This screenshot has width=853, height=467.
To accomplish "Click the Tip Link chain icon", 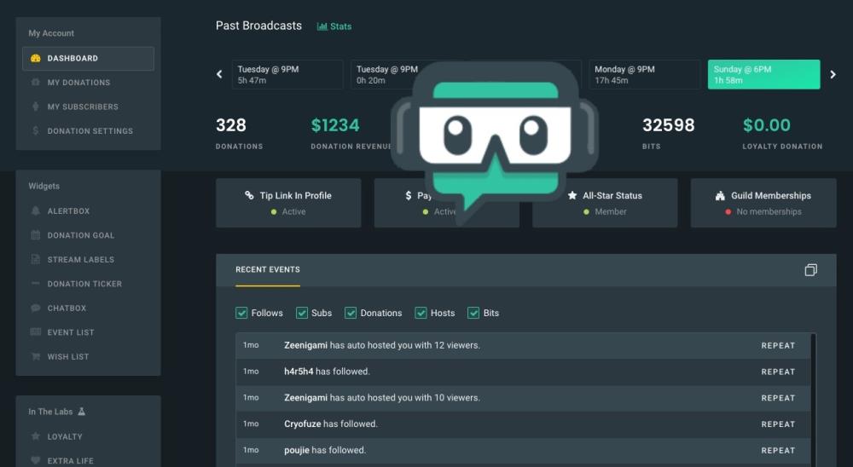I will [x=249, y=195].
